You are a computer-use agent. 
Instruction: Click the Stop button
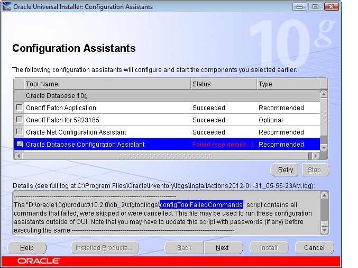pos(315,170)
